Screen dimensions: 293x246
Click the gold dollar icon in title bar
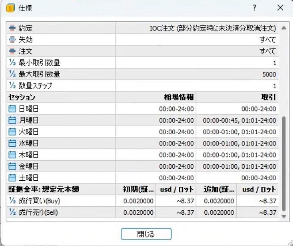point(10,8)
